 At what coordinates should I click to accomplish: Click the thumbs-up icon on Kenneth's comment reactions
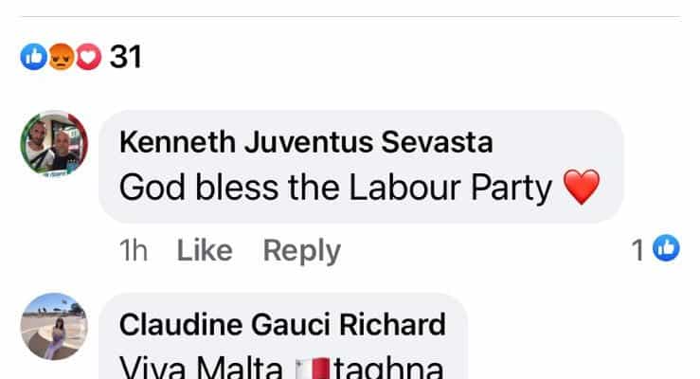[666, 247]
